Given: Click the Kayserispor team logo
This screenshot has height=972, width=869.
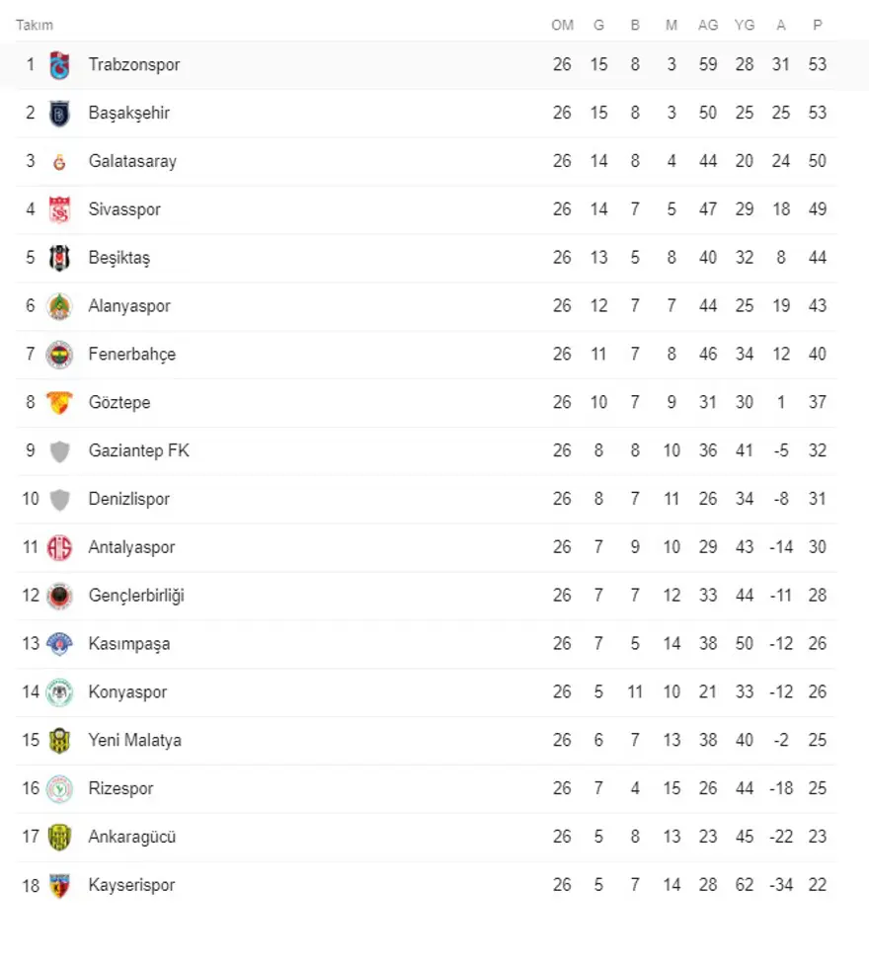Looking at the screenshot, I should tap(60, 885).
